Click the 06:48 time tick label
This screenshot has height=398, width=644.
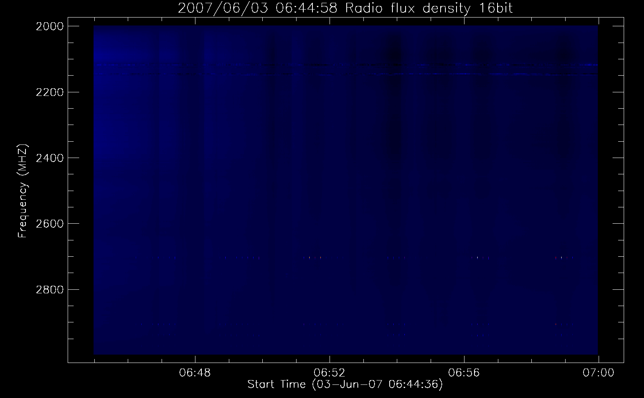coord(195,373)
